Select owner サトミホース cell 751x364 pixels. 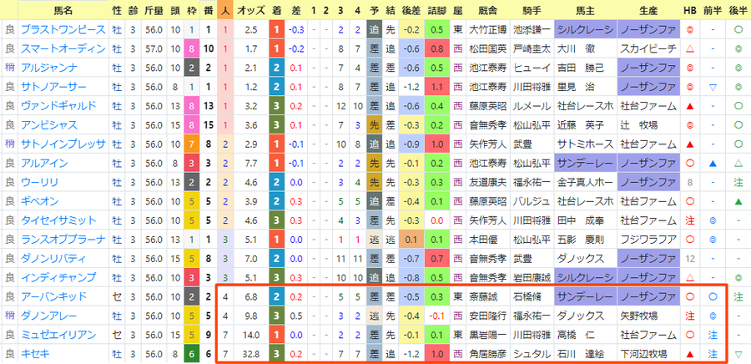pos(585,144)
